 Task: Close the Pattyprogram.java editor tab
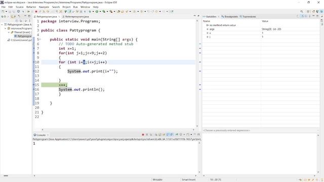(59, 17)
